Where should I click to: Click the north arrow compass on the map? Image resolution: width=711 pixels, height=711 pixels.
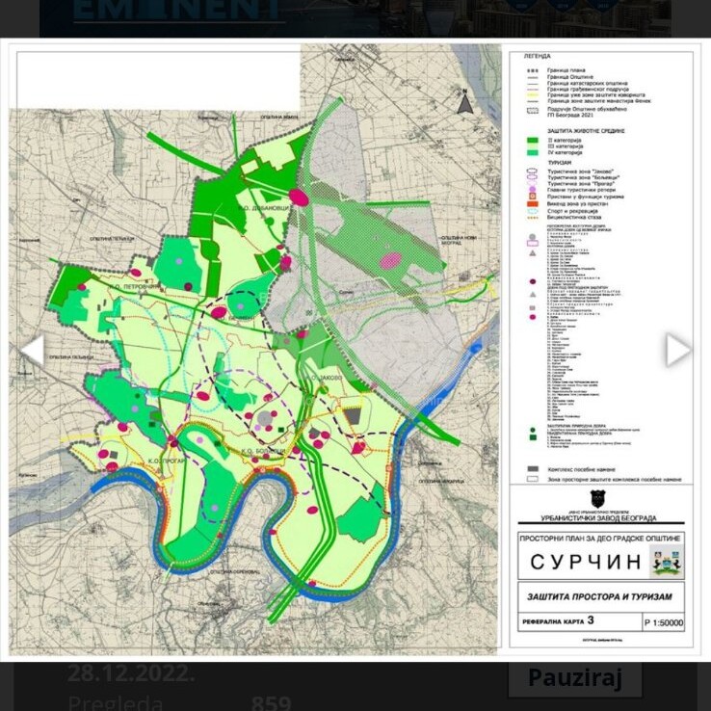(465, 100)
